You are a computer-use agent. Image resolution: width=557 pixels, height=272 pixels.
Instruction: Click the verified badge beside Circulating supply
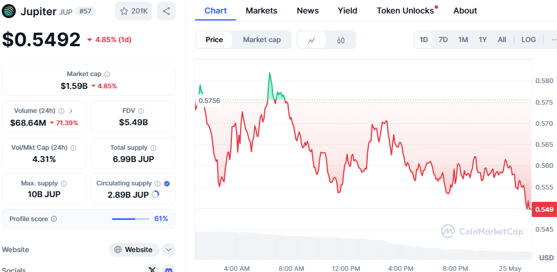pyautogui.click(x=167, y=183)
